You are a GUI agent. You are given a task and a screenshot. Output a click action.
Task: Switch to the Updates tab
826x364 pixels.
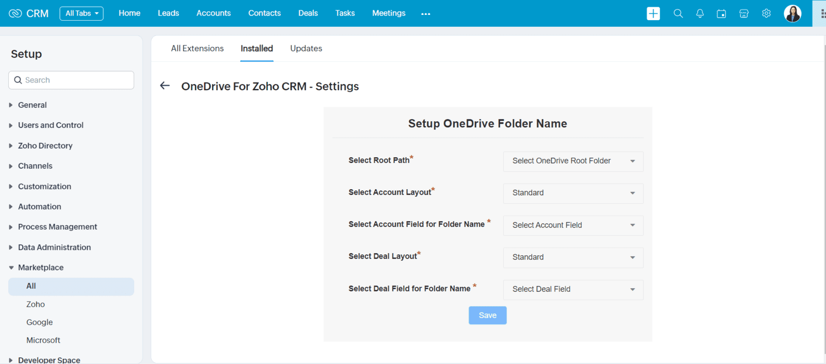coord(306,48)
